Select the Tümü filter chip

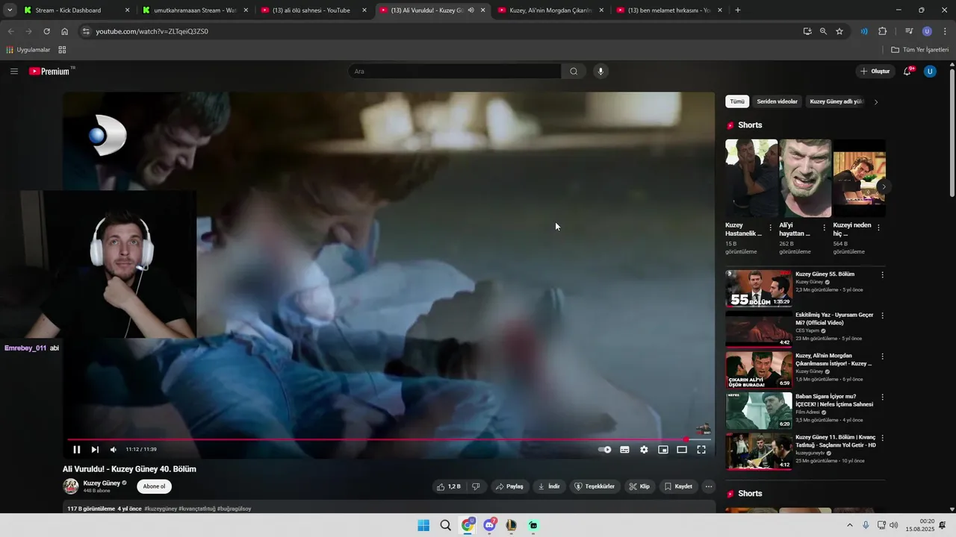[x=737, y=101]
